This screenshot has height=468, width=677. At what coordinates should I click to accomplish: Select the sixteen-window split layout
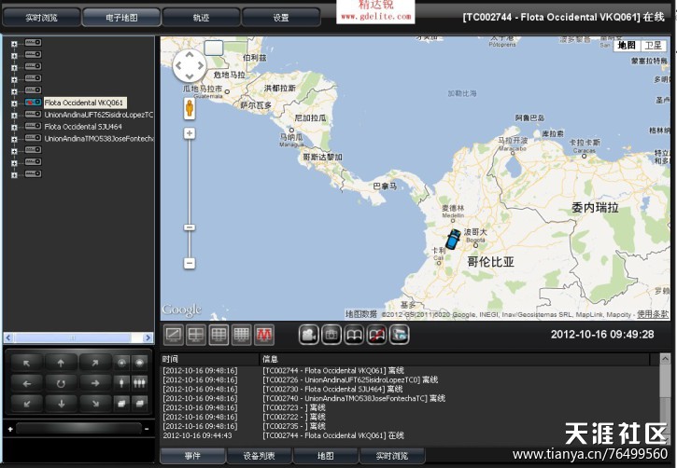click(x=241, y=335)
